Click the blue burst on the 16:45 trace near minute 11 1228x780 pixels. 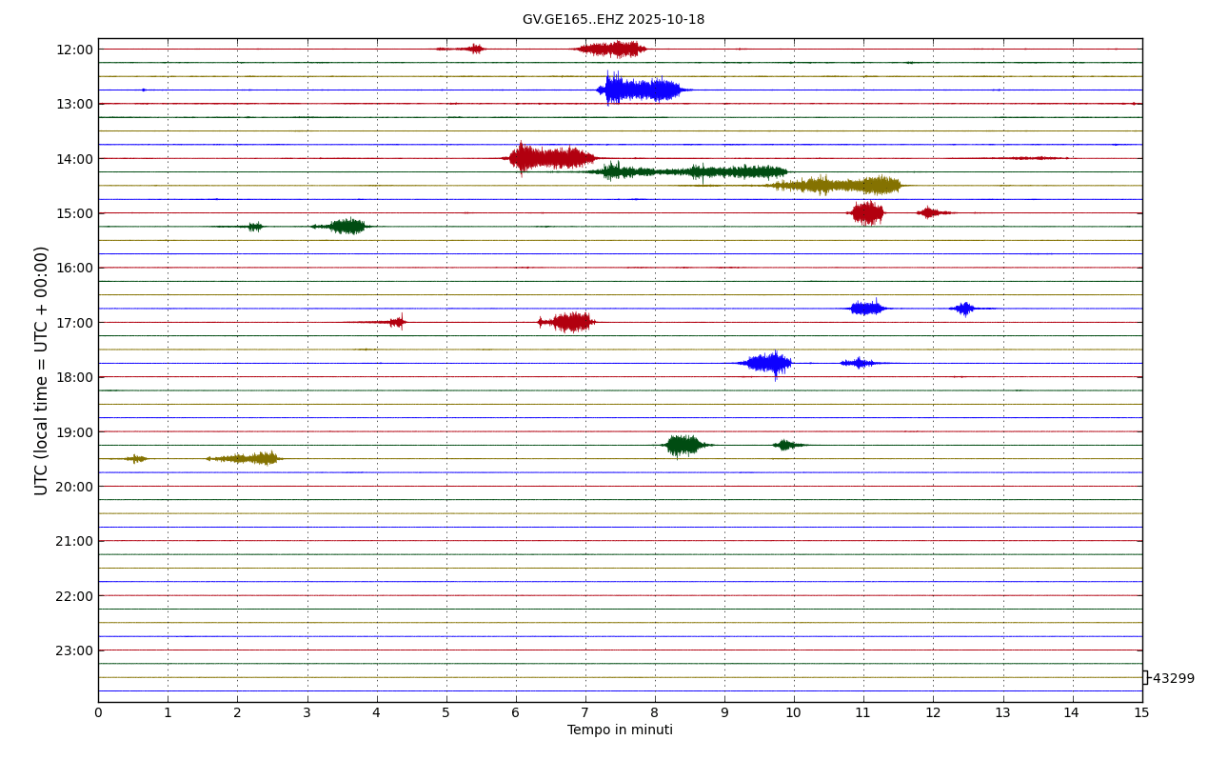pos(866,308)
